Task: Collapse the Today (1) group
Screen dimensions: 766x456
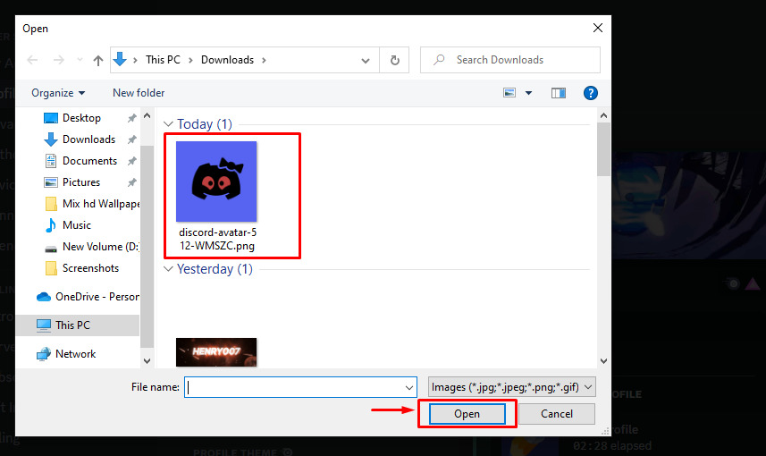Action: point(168,124)
